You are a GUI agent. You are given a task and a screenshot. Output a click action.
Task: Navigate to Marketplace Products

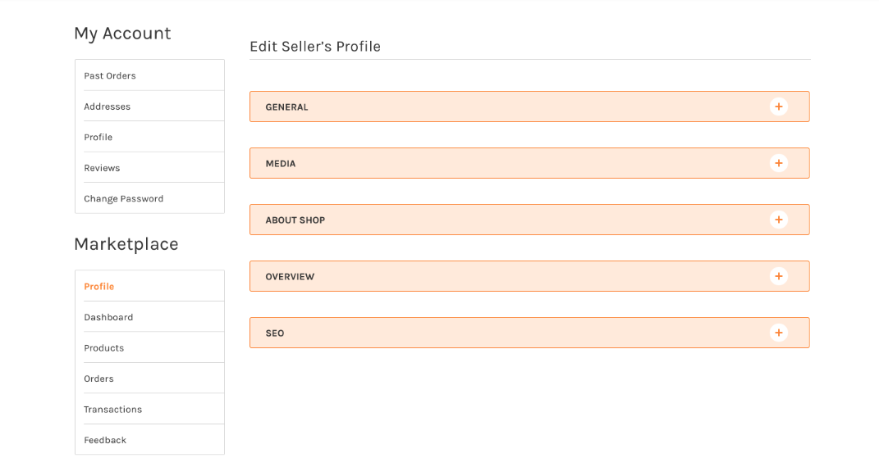pos(104,348)
